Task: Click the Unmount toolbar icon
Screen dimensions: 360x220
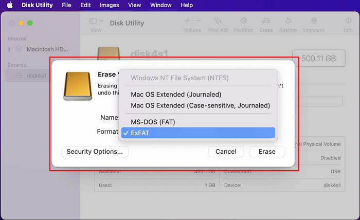Action: pyautogui.click(x=313, y=22)
